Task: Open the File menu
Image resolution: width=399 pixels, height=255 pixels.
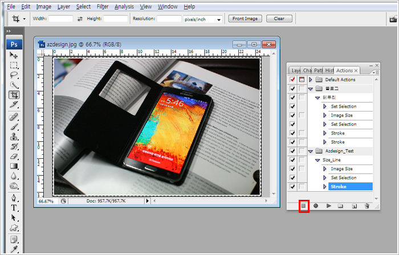Action: tap(11, 7)
